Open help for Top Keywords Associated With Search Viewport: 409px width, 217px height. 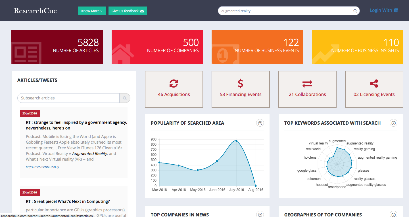tap(393, 123)
